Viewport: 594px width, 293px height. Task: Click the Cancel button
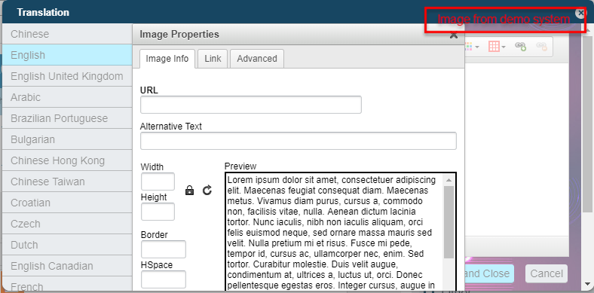(547, 273)
